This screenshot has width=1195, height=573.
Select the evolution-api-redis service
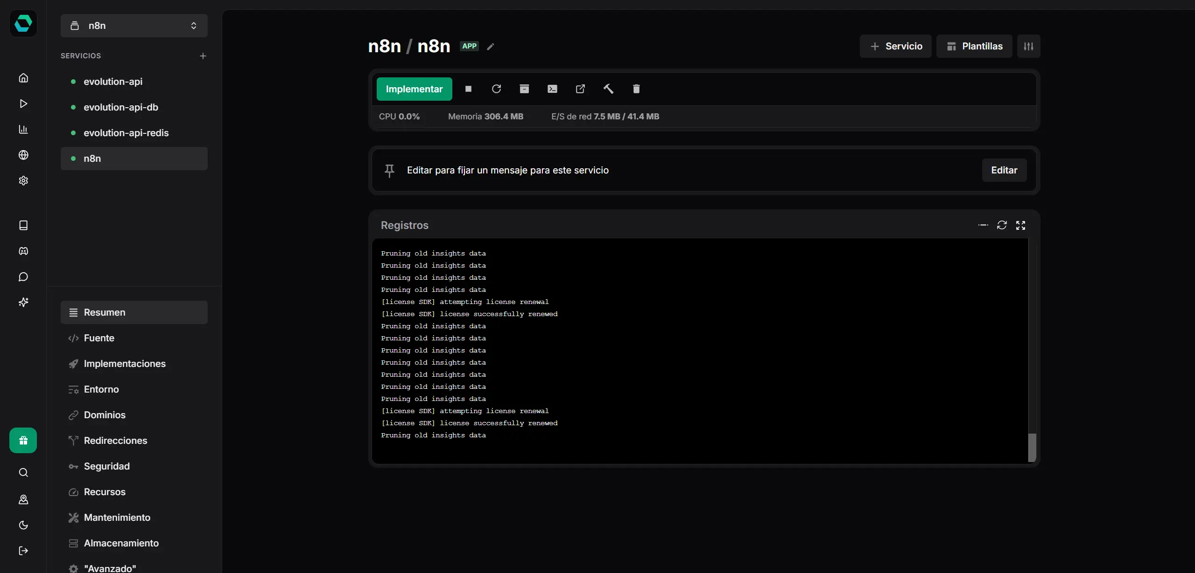click(134, 133)
